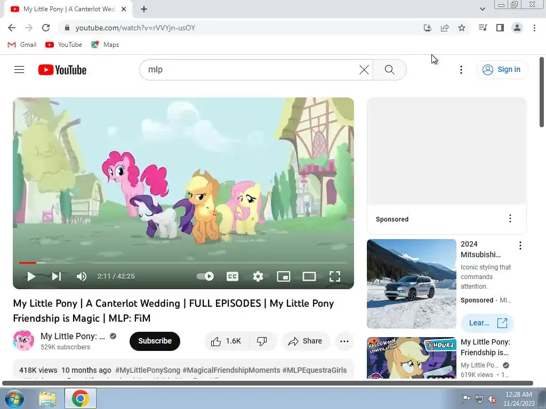Reload the current page
The width and height of the screenshot is (546, 409).
tap(46, 28)
